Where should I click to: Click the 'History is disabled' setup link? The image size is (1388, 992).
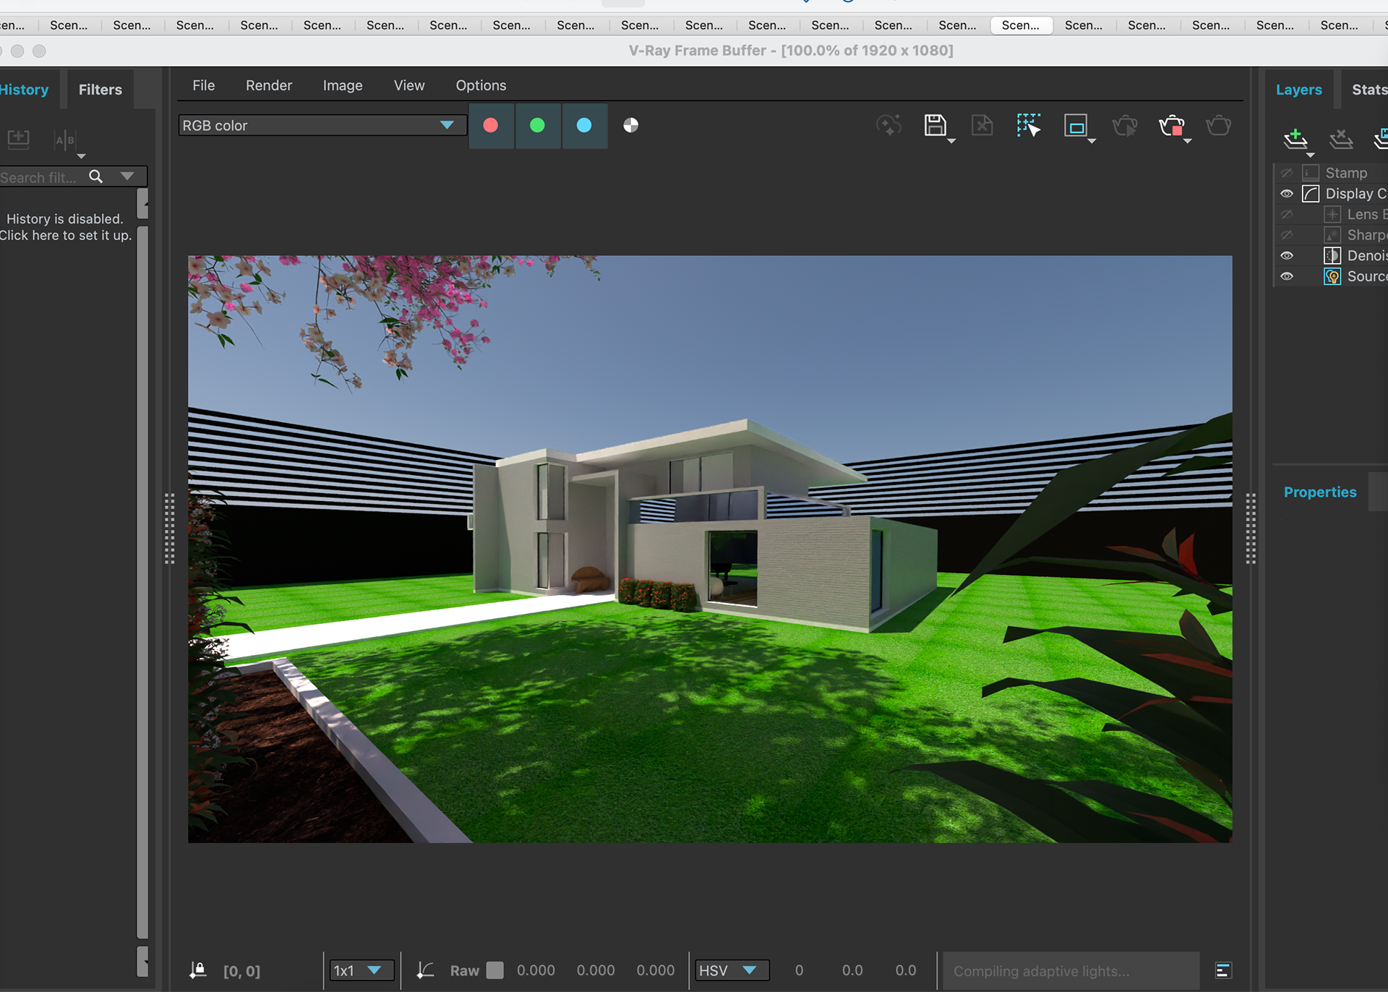coord(65,227)
